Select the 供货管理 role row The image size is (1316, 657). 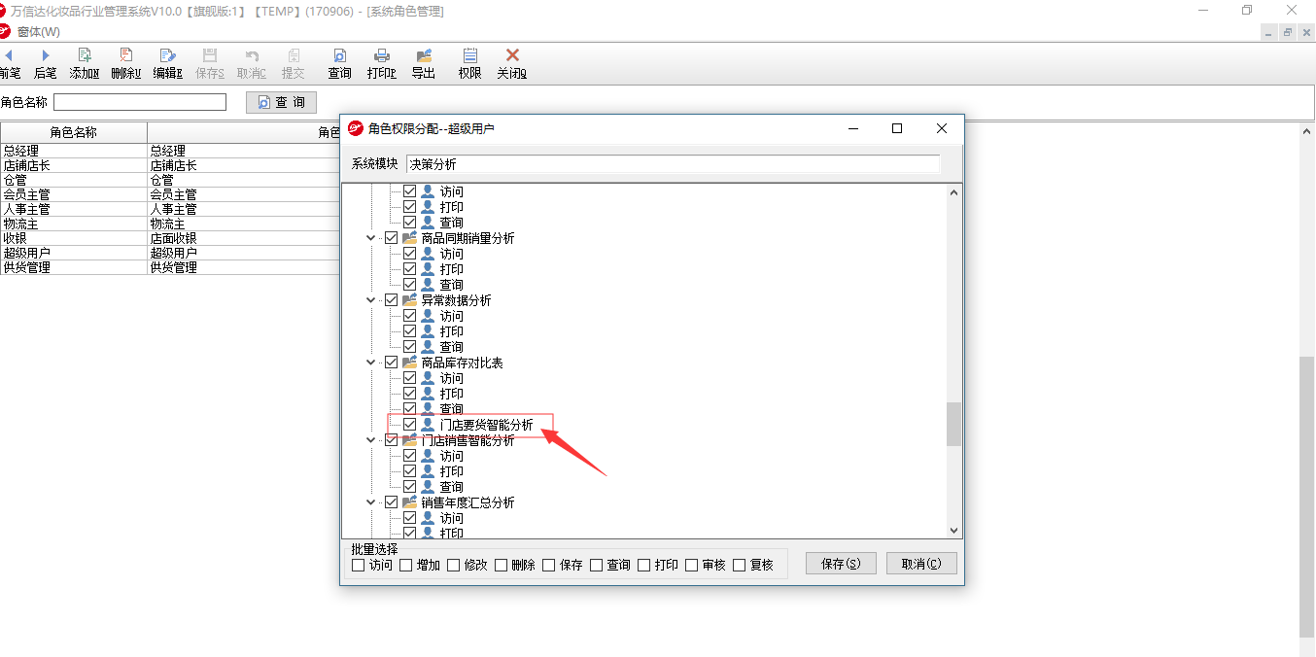[170, 267]
